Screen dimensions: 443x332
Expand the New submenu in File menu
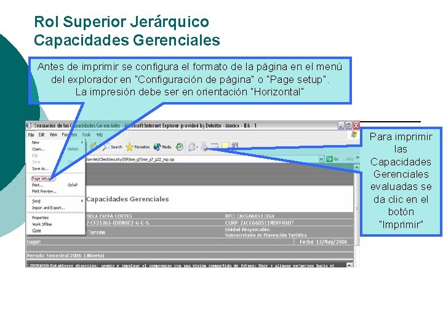(55, 143)
